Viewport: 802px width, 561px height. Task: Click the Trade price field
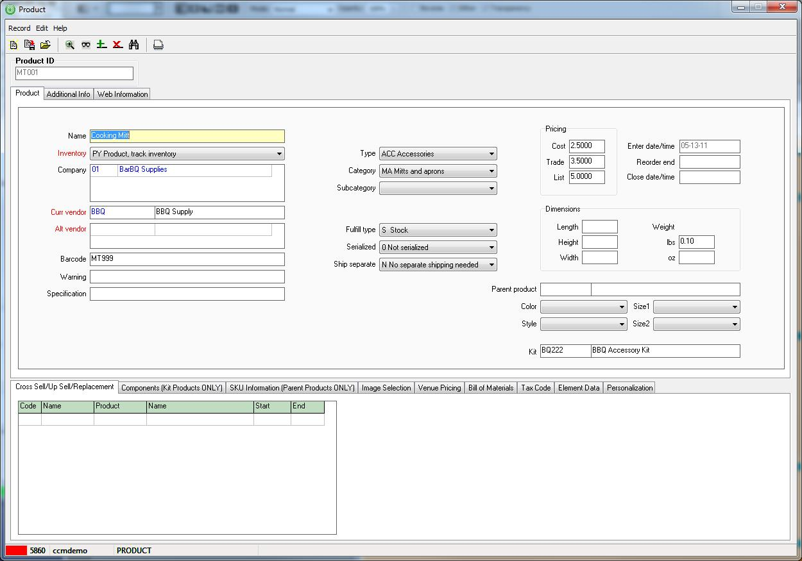pyautogui.click(x=587, y=162)
